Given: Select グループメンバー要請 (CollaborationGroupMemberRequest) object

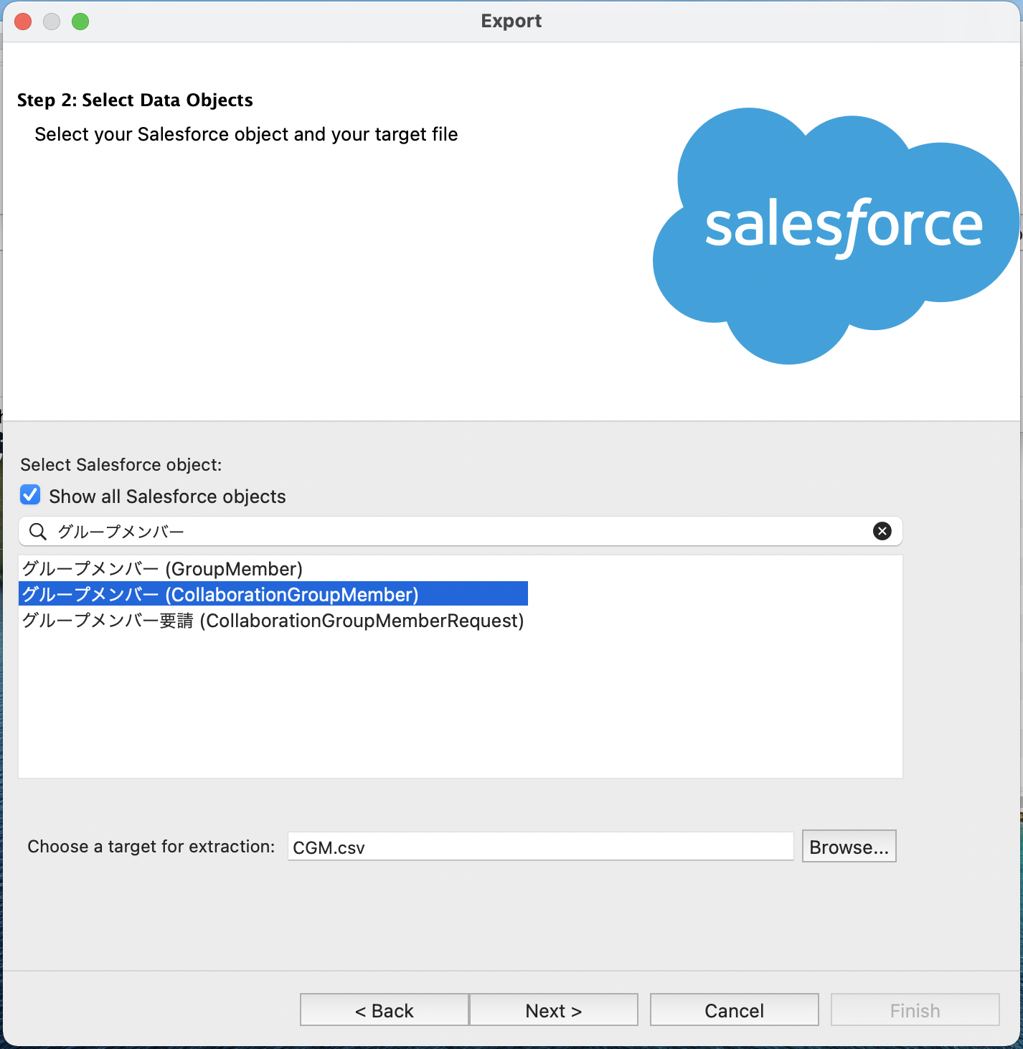Looking at the screenshot, I should click(273, 621).
